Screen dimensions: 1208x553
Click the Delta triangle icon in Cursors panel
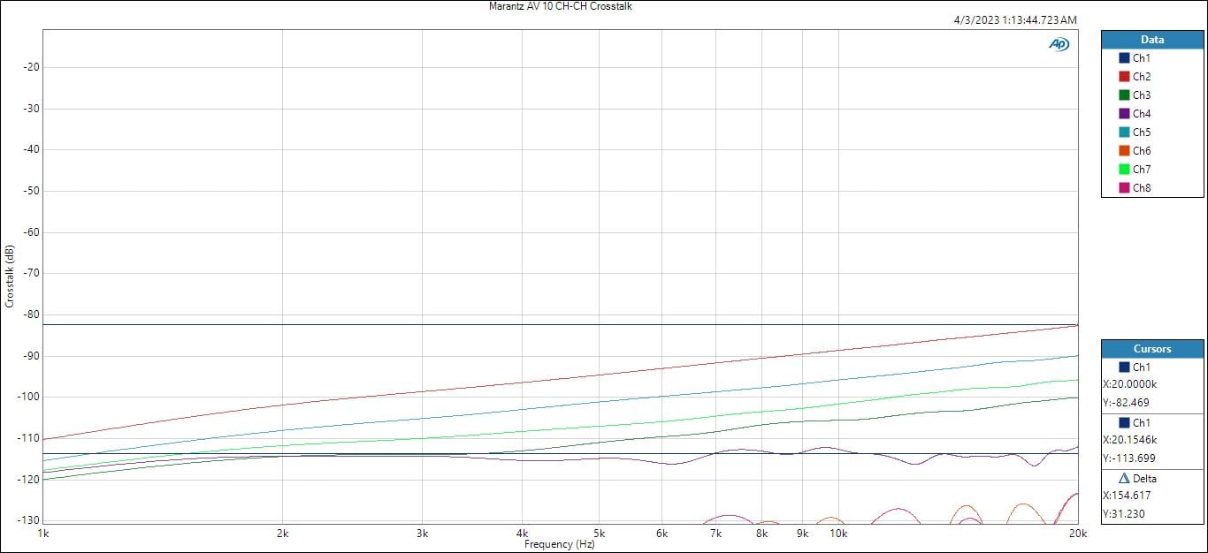pos(1124,478)
